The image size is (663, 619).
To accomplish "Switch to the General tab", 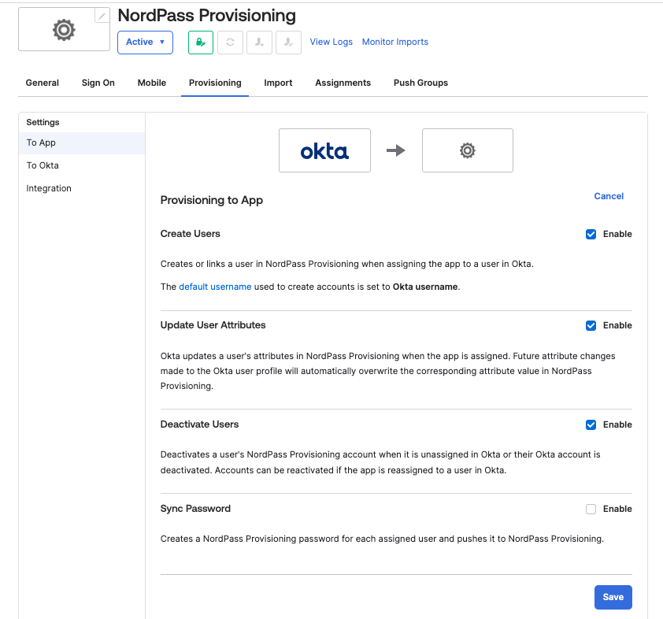I will [43, 83].
